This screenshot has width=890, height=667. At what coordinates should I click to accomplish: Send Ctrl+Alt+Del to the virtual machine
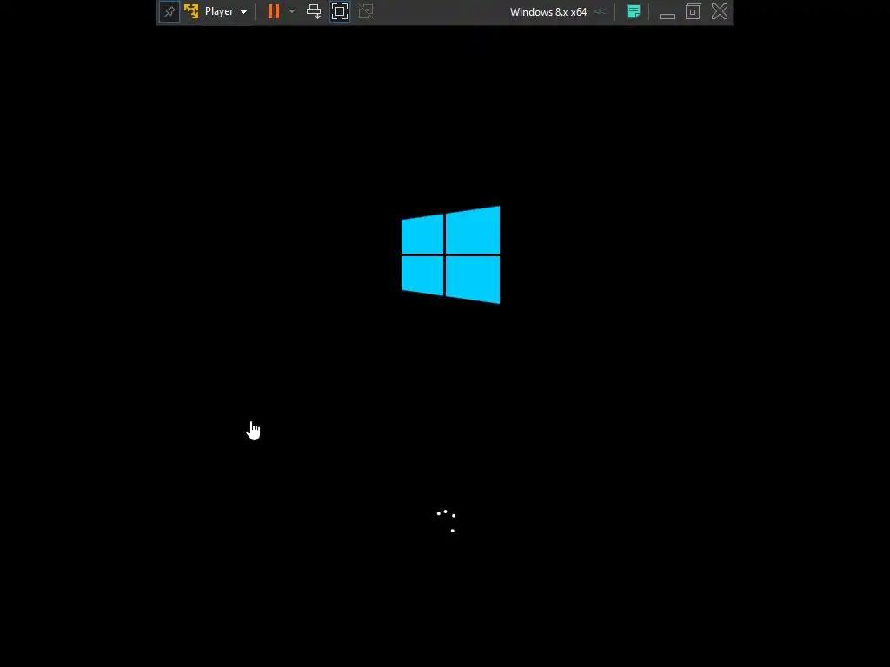pyautogui.click(x=314, y=11)
